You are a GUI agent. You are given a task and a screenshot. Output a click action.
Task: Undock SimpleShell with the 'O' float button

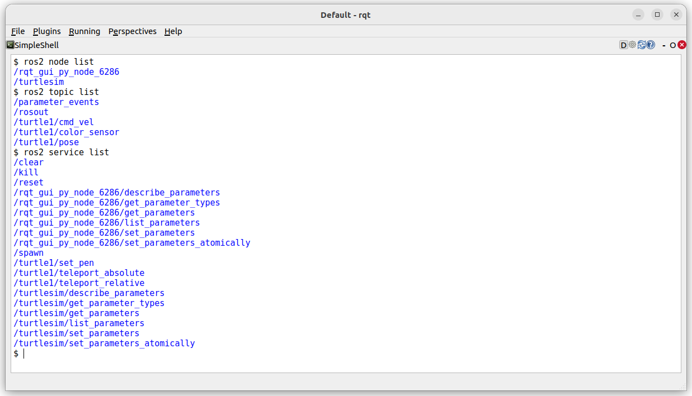click(673, 45)
